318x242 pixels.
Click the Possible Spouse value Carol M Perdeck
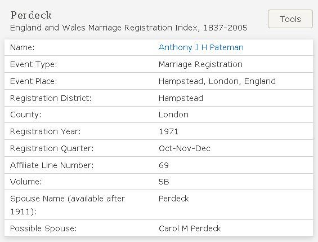(x=190, y=228)
